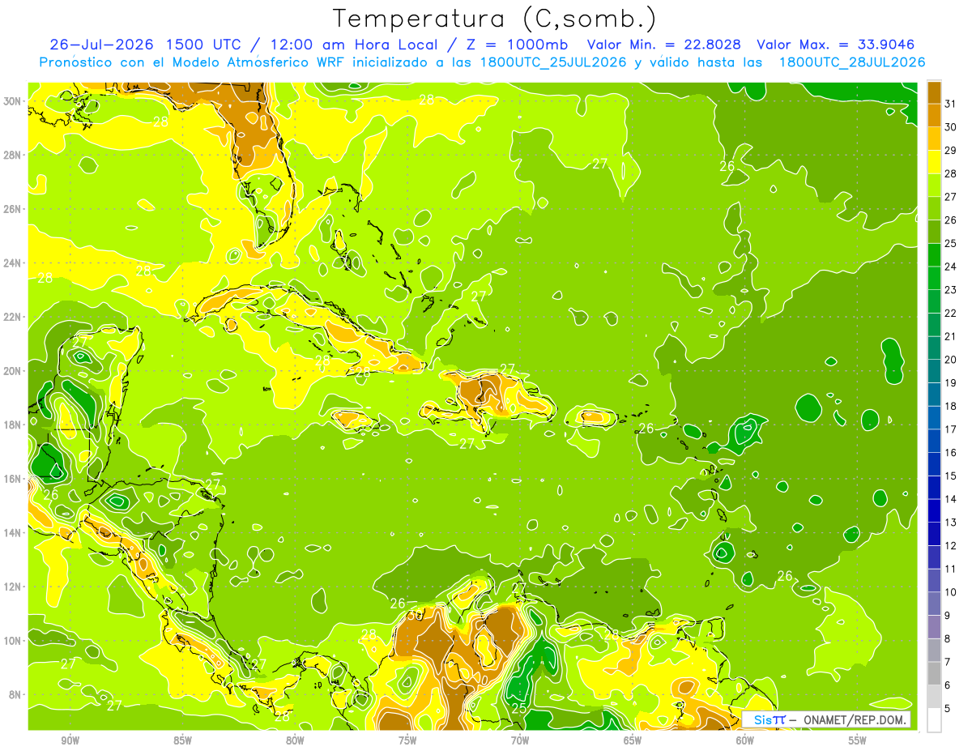The height and width of the screenshot is (751, 972).
Task: Click the "30N" latitude axis label
Action: [x=12, y=100]
